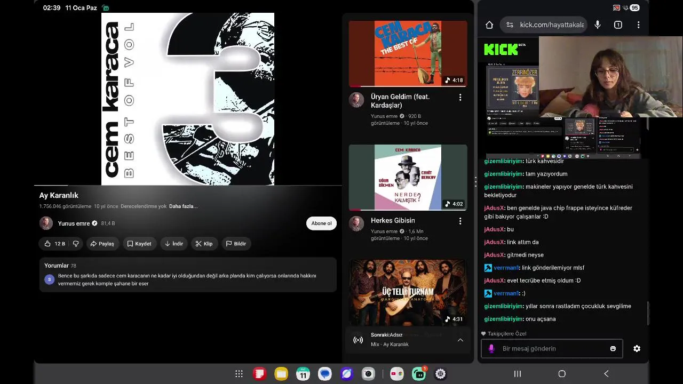
Task: Tap split-screen divider handle
Action: pyautogui.click(x=475, y=182)
